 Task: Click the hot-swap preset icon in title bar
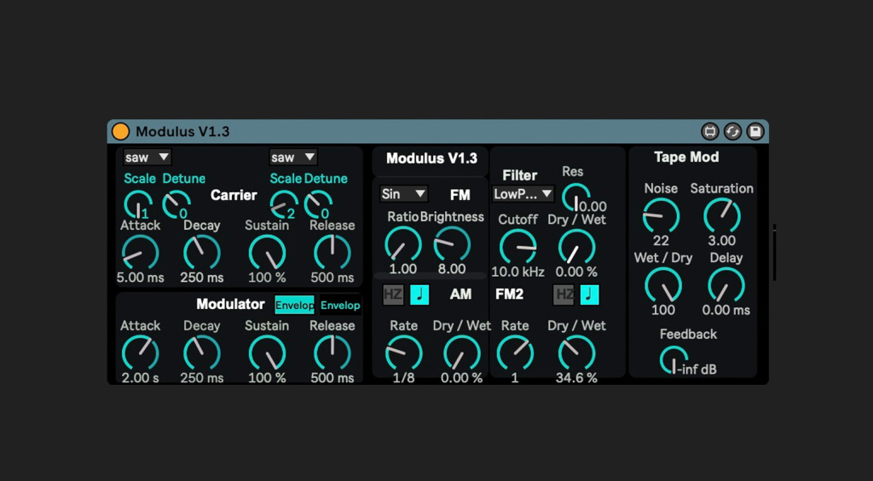click(710, 132)
